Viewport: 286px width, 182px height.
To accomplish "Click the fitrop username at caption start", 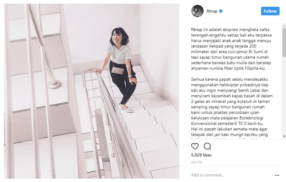I will 197,30.
